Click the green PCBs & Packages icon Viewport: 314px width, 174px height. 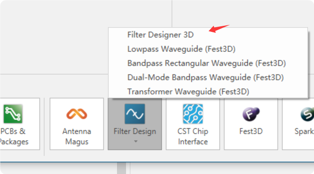tap(13, 113)
